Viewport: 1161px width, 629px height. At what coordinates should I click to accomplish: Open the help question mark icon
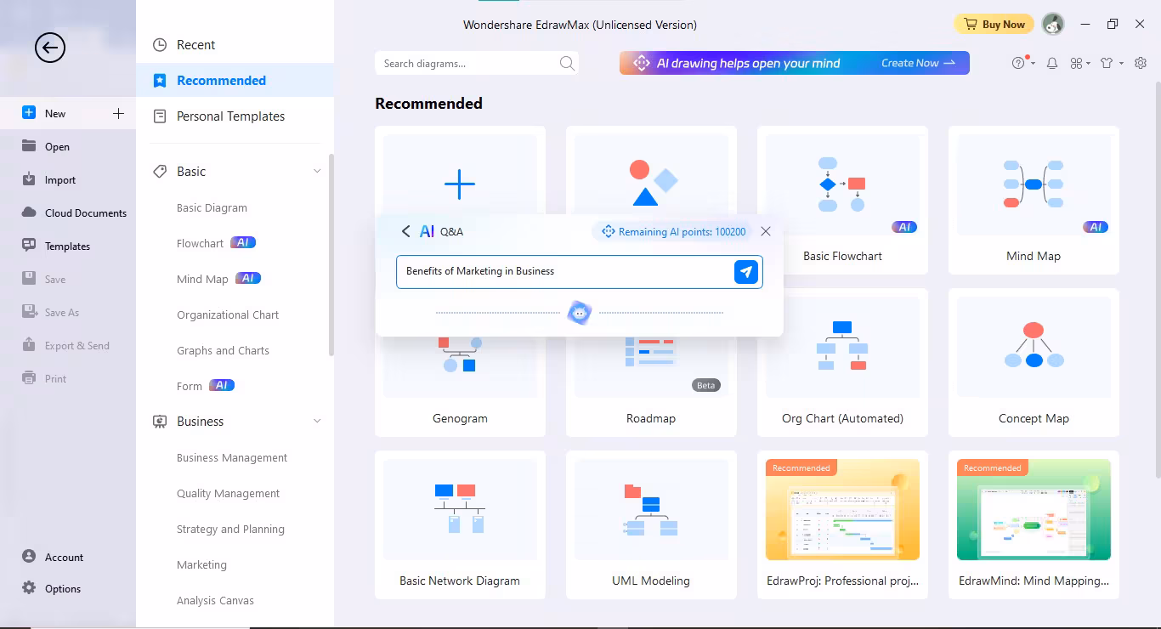click(1019, 63)
